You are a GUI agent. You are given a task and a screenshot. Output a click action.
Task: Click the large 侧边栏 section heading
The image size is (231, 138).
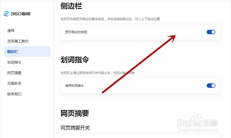point(71,6)
